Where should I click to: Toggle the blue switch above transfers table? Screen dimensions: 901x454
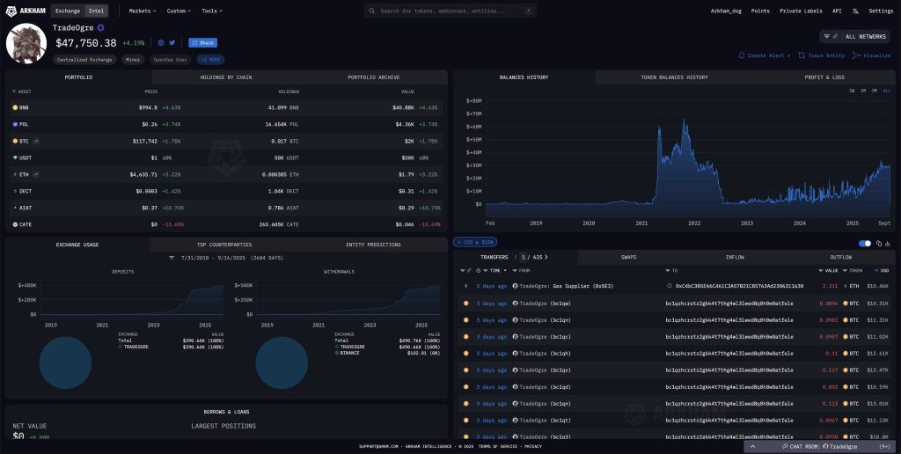[x=865, y=243]
